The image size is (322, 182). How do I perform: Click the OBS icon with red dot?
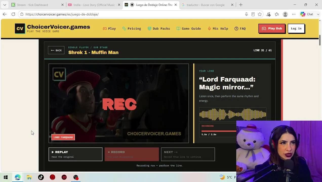[76, 177]
